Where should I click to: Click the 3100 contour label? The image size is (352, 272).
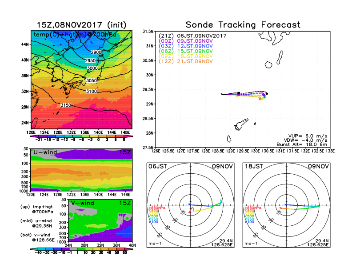pyautogui.click(x=92, y=92)
